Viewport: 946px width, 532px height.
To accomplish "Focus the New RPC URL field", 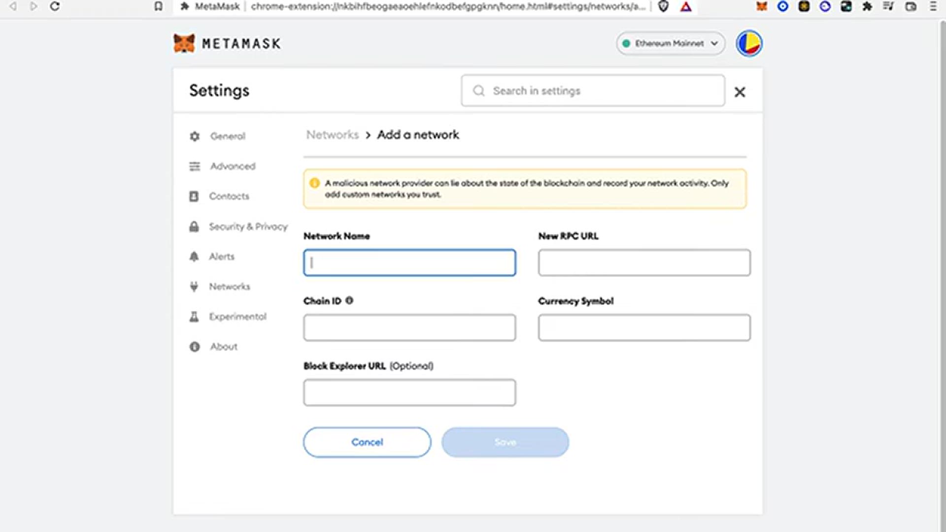I will pyautogui.click(x=644, y=263).
